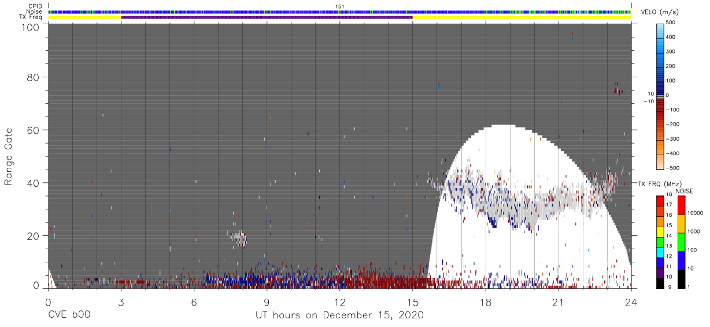This screenshot has width=710, height=327.
Task: Pick the blue swatch of the NOISE bar
Action: [x=681, y=260]
